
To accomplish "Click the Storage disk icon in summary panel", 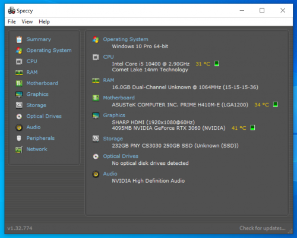I will [x=96, y=139].
